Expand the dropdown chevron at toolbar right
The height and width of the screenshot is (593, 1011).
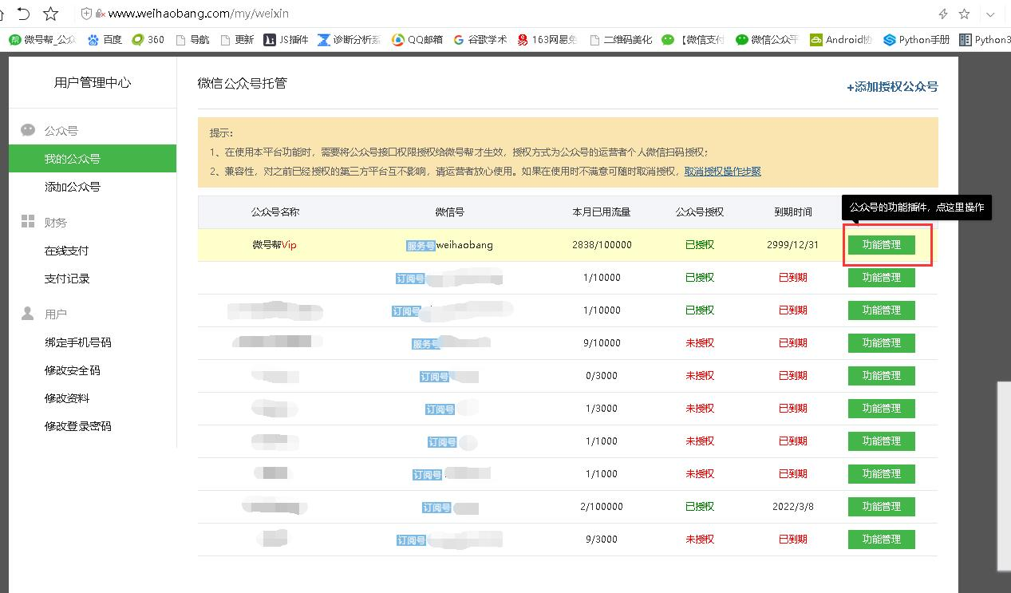(989, 14)
